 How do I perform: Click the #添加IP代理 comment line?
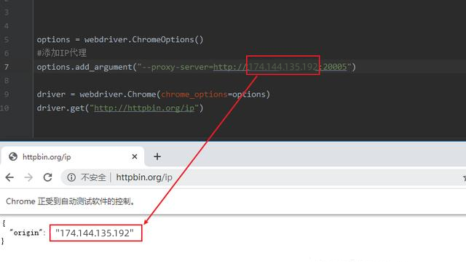pyautogui.click(x=62, y=53)
